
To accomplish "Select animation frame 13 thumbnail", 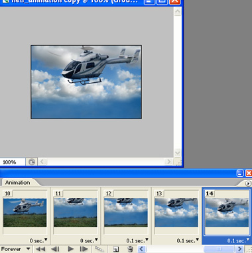I will click(176, 213).
